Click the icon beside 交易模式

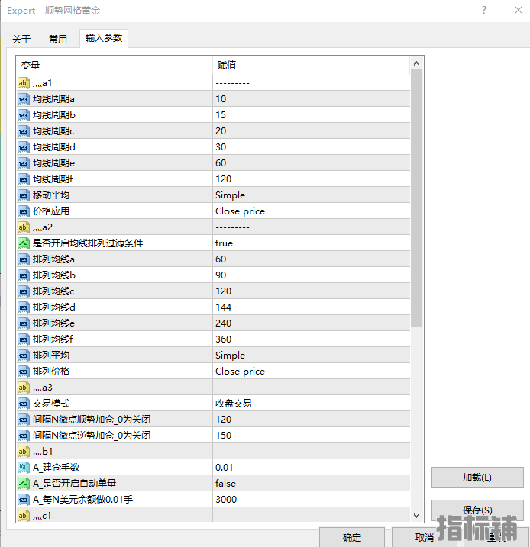[24, 404]
